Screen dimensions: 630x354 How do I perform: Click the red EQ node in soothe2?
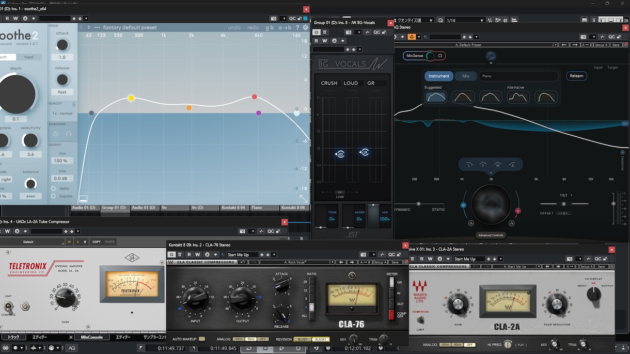[255, 96]
